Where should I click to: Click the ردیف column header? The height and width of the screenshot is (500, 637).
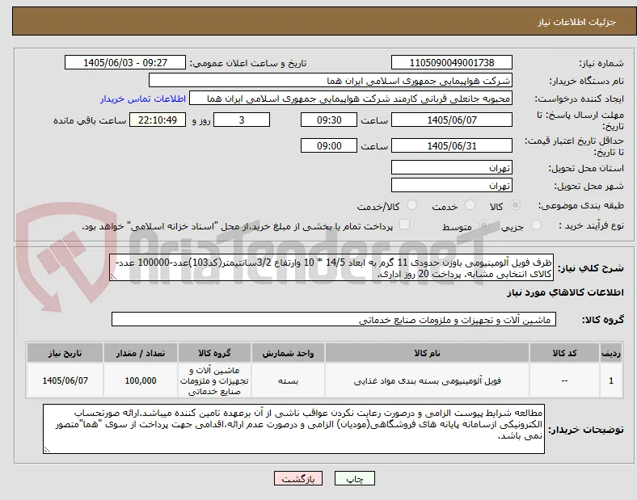click(x=611, y=353)
